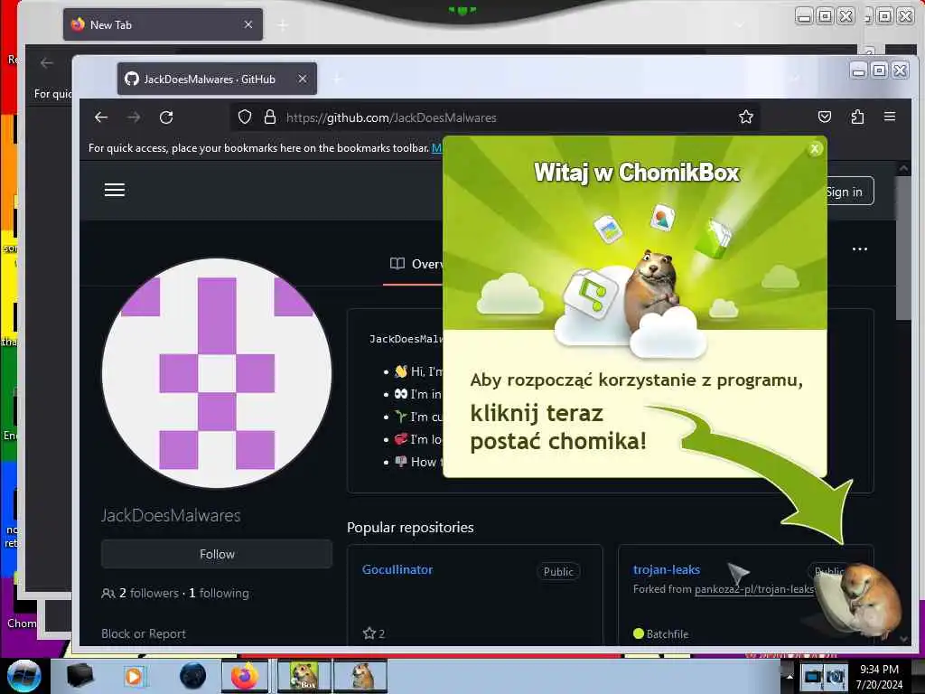Click the Public badge on Gocullinator
The image size is (925, 694).
click(558, 571)
